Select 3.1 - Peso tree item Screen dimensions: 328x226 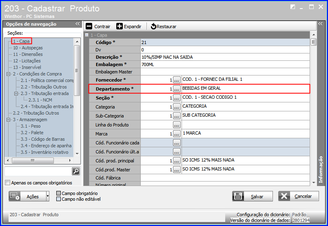(31, 126)
